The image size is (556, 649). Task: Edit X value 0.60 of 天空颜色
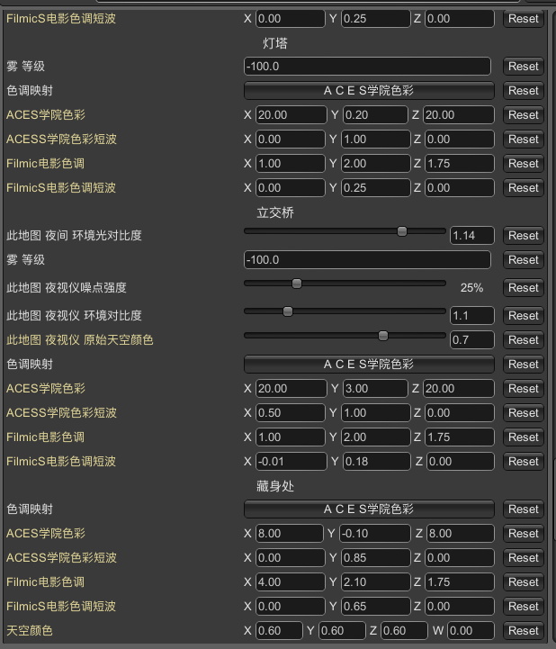click(279, 631)
